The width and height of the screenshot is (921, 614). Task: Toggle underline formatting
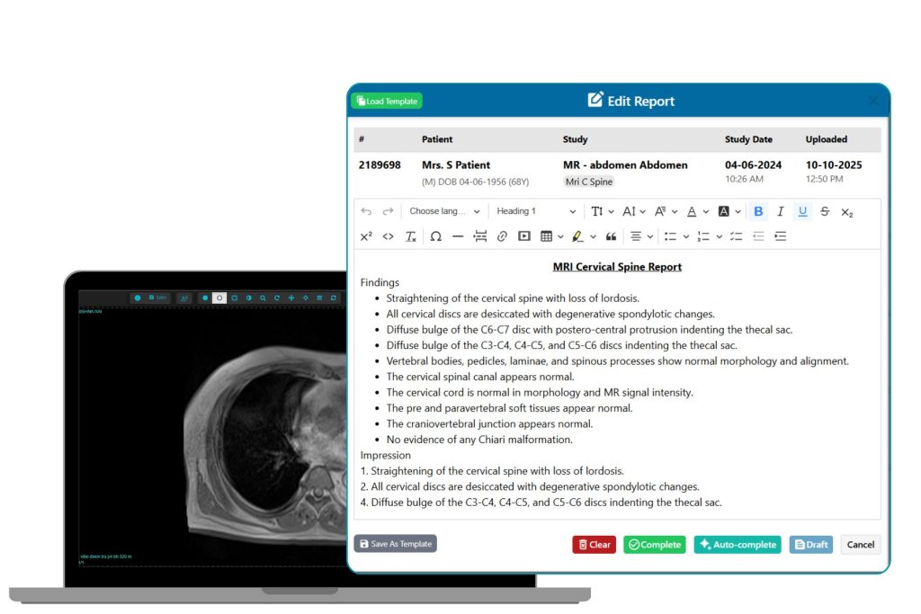(x=802, y=211)
